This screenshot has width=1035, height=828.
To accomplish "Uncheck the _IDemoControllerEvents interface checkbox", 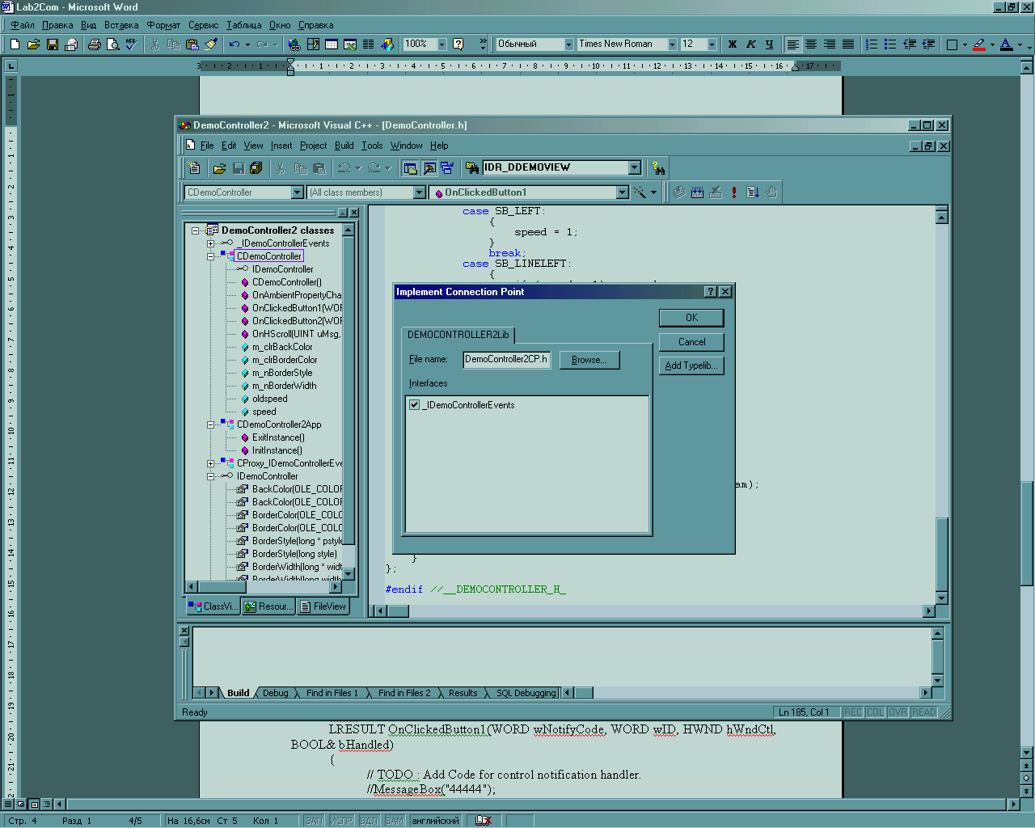I will (415, 405).
